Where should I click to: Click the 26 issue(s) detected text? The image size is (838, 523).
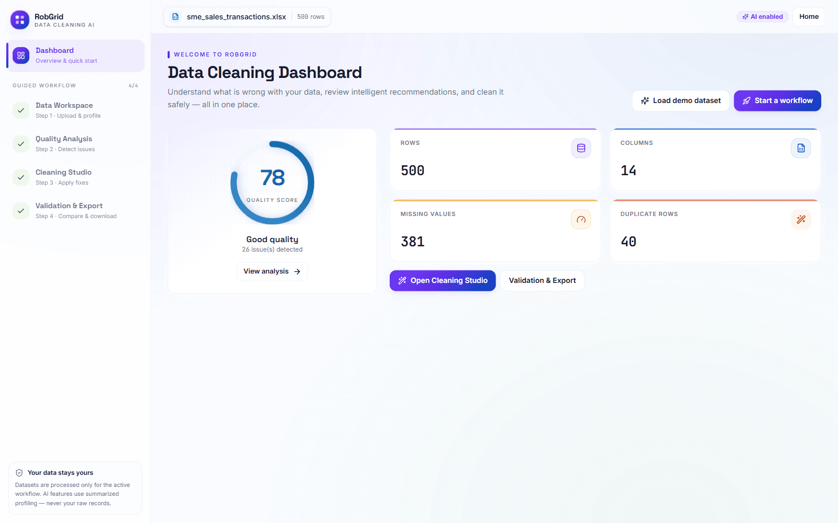tap(272, 249)
